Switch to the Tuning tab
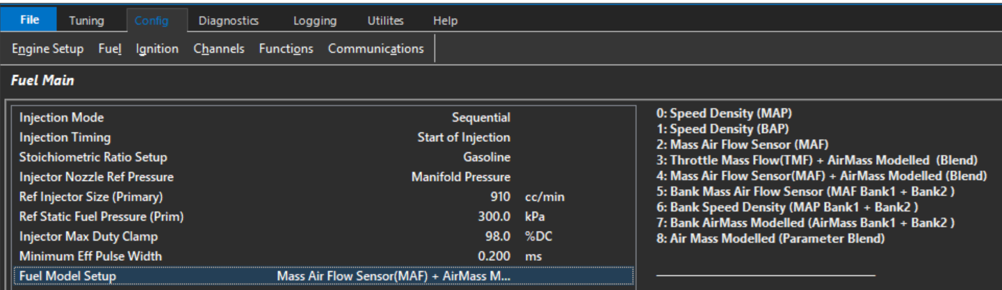The height and width of the screenshot is (290, 1002). (x=86, y=21)
